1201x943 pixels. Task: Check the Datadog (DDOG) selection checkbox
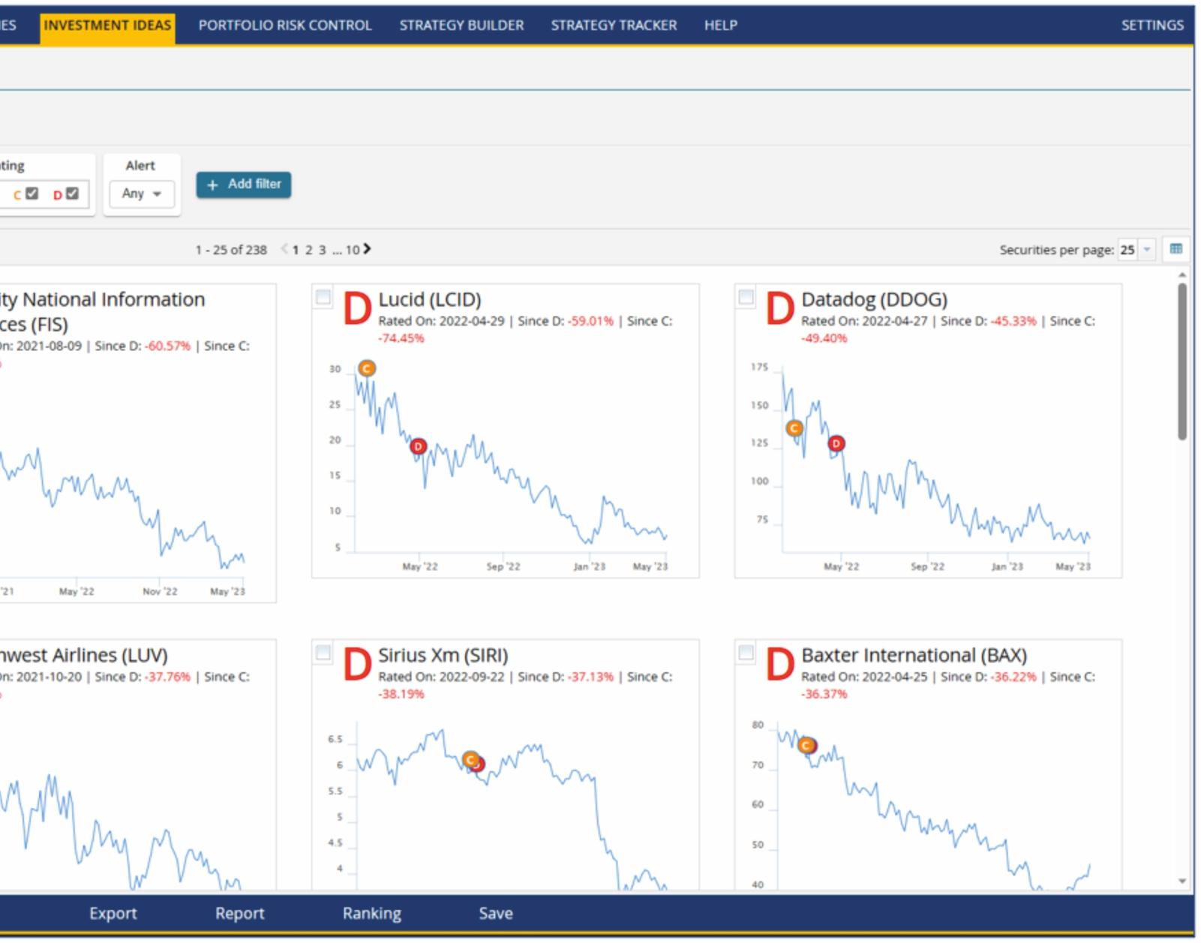tap(746, 297)
